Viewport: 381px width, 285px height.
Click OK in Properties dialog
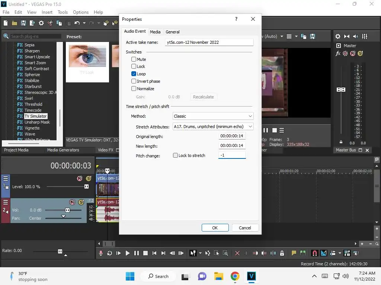(x=215, y=228)
